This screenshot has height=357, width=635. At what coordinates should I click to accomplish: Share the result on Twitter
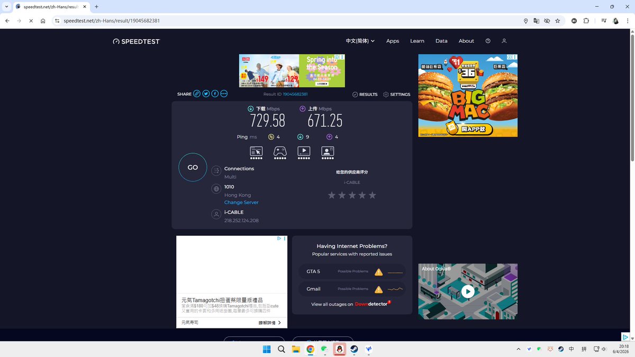pyautogui.click(x=206, y=94)
